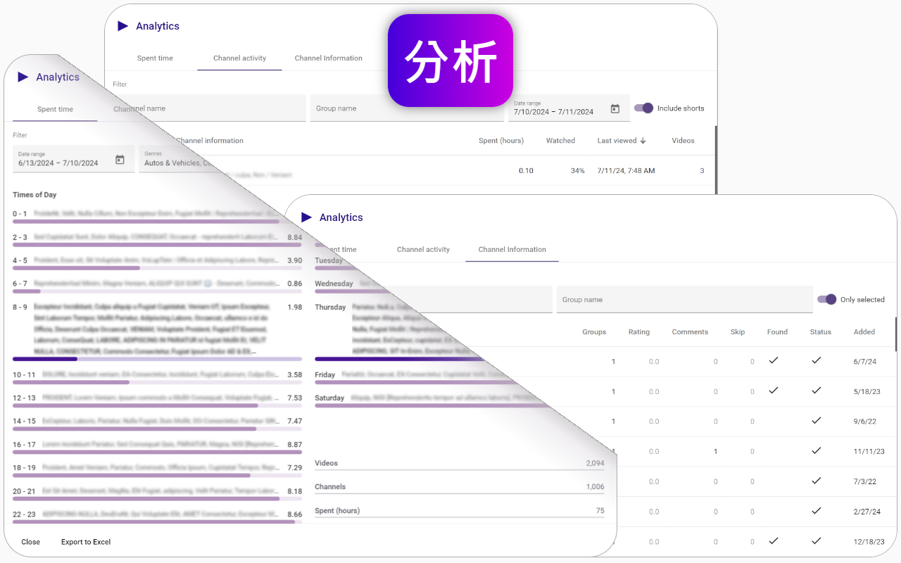
Task: Click the Found checkmark on the 6/7/24 row
Action: coord(774,361)
